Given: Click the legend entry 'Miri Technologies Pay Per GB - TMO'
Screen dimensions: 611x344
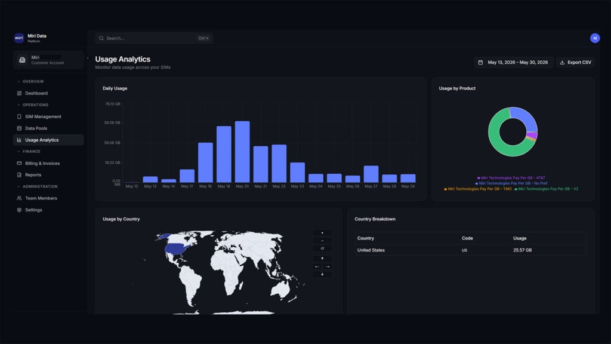Looking at the screenshot, I should click(x=478, y=189).
